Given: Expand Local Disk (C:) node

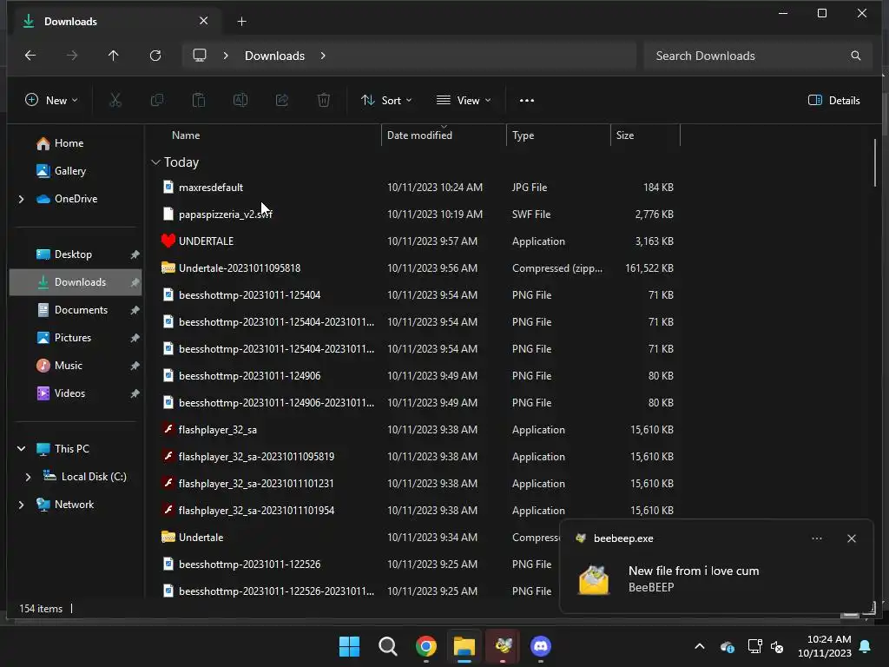Looking at the screenshot, I should click(x=28, y=477).
